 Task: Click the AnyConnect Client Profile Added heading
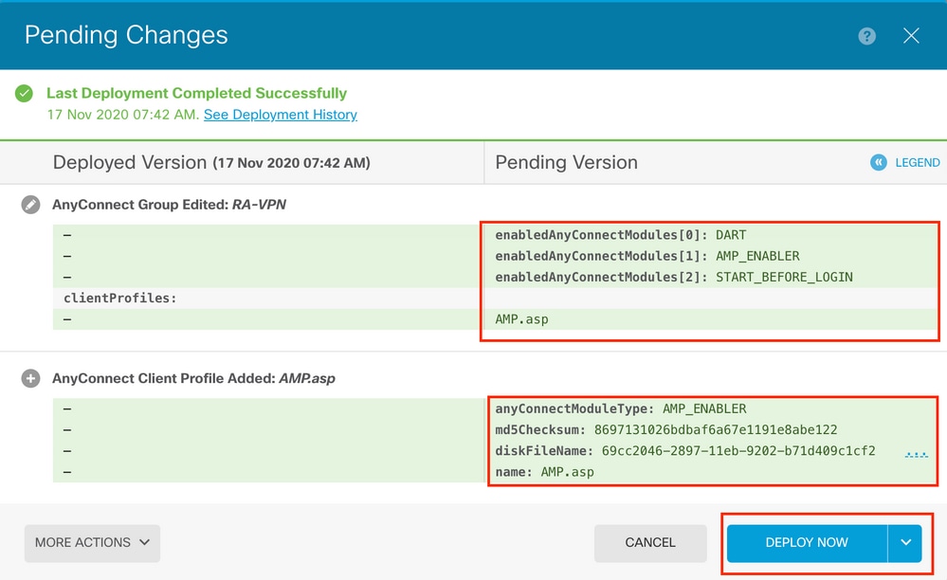(x=193, y=378)
